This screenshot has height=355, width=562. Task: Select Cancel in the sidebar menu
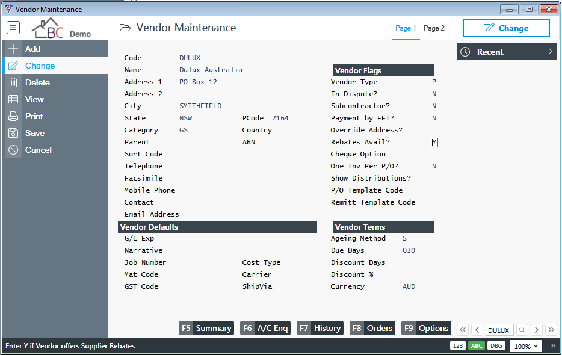coord(55,150)
